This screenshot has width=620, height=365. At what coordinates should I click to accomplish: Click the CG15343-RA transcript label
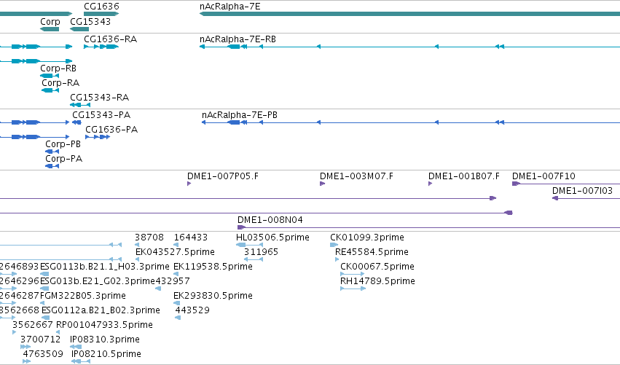point(99,98)
